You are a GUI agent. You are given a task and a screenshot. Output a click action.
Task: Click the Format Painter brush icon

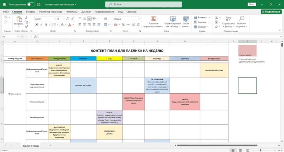tap(26, 26)
